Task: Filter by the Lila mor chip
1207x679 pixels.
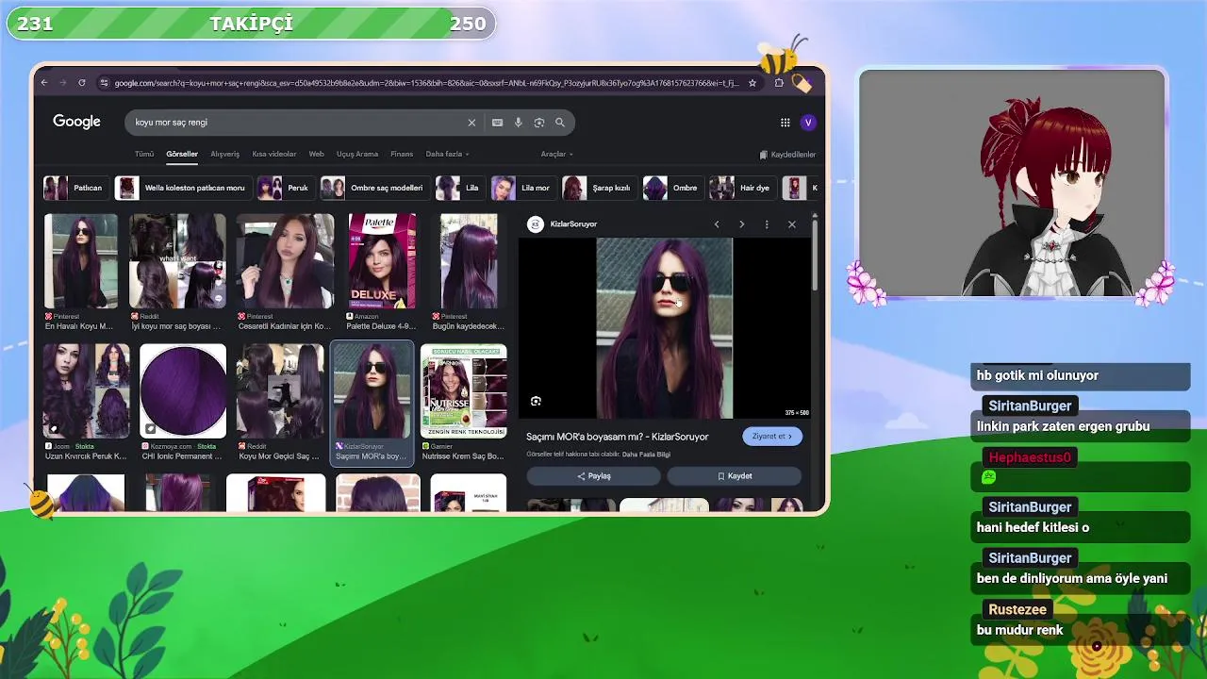Action: coord(522,188)
